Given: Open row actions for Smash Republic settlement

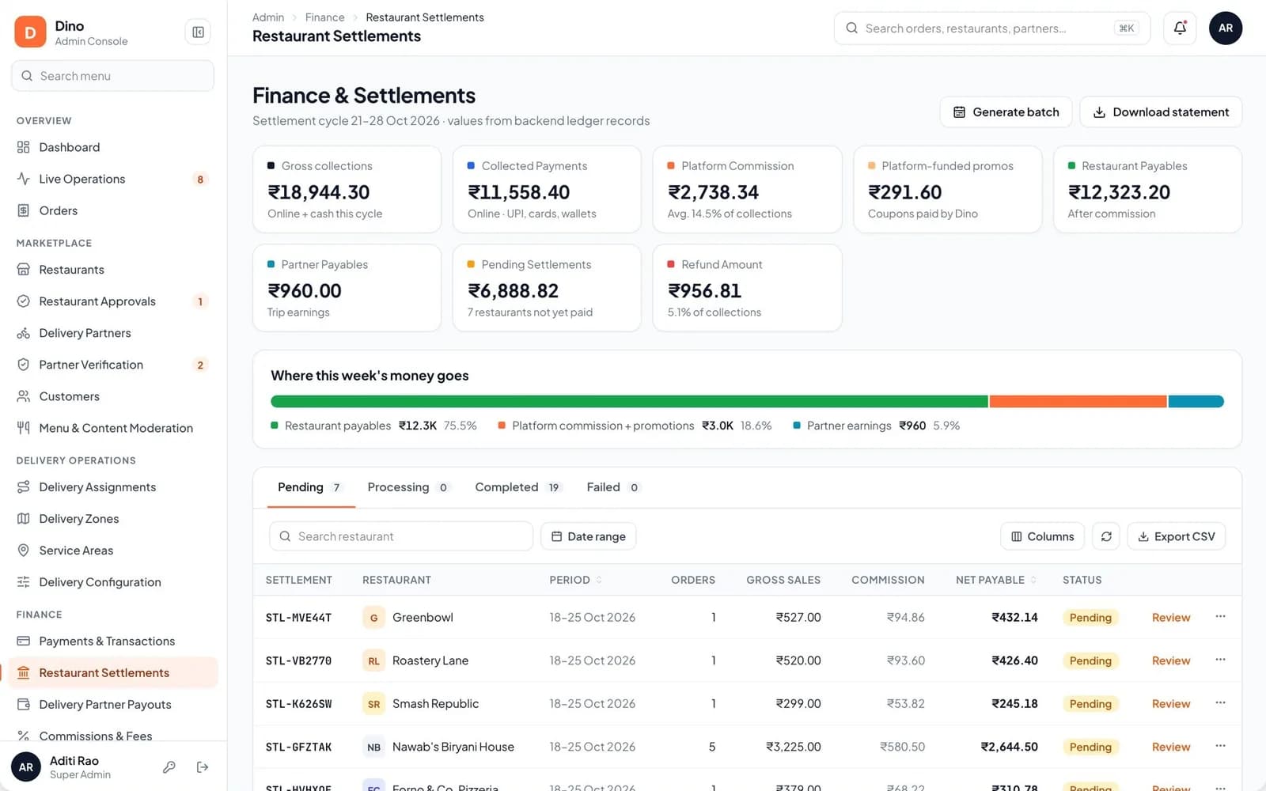Looking at the screenshot, I should [1220, 702].
